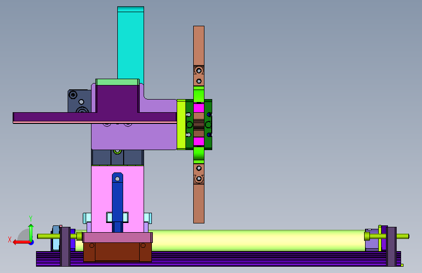Select the right end support plate on the rail
422x273 pixels.
[x=391, y=247]
